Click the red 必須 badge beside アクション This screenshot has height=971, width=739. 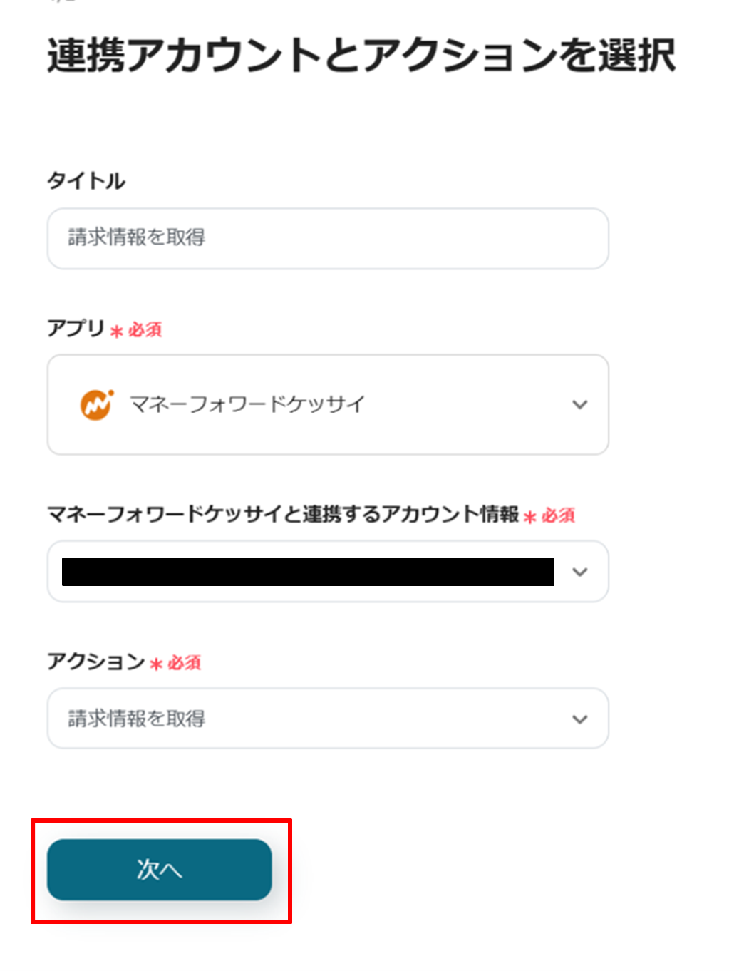(x=185, y=663)
